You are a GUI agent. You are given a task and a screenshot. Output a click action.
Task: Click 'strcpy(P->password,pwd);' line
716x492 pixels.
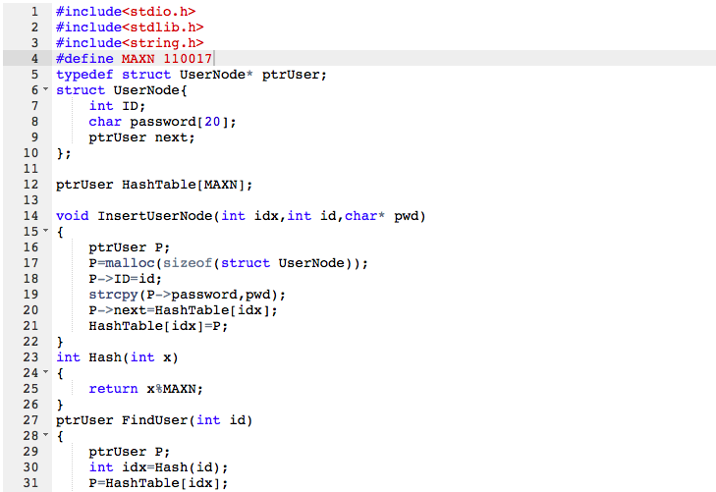(188, 295)
